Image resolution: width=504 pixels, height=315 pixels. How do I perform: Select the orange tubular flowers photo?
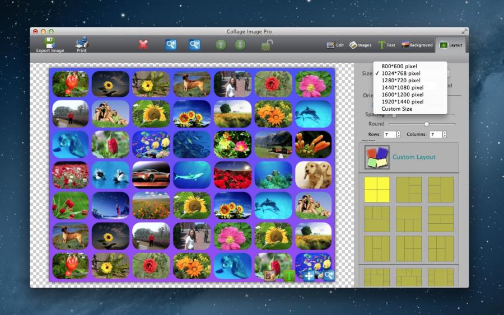(314, 144)
